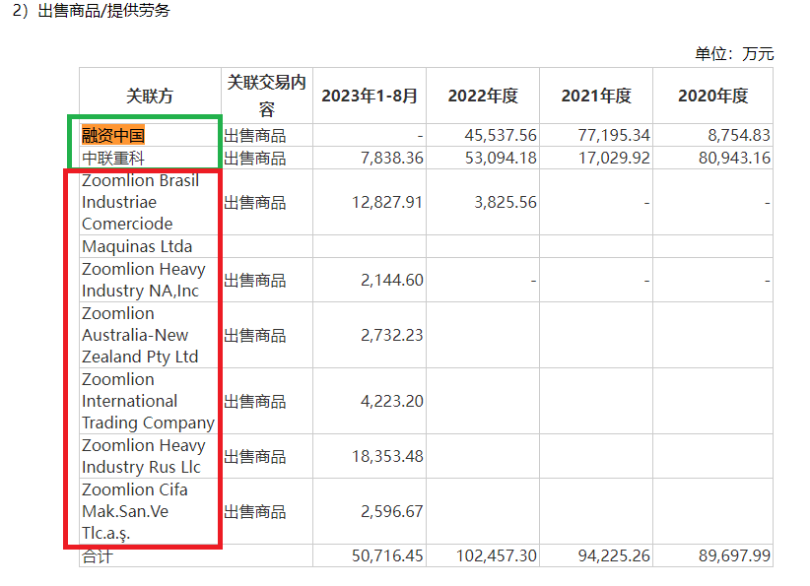This screenshot has height=586, width=810.
Task: Click the value 3,825.56
Action: 506,202
